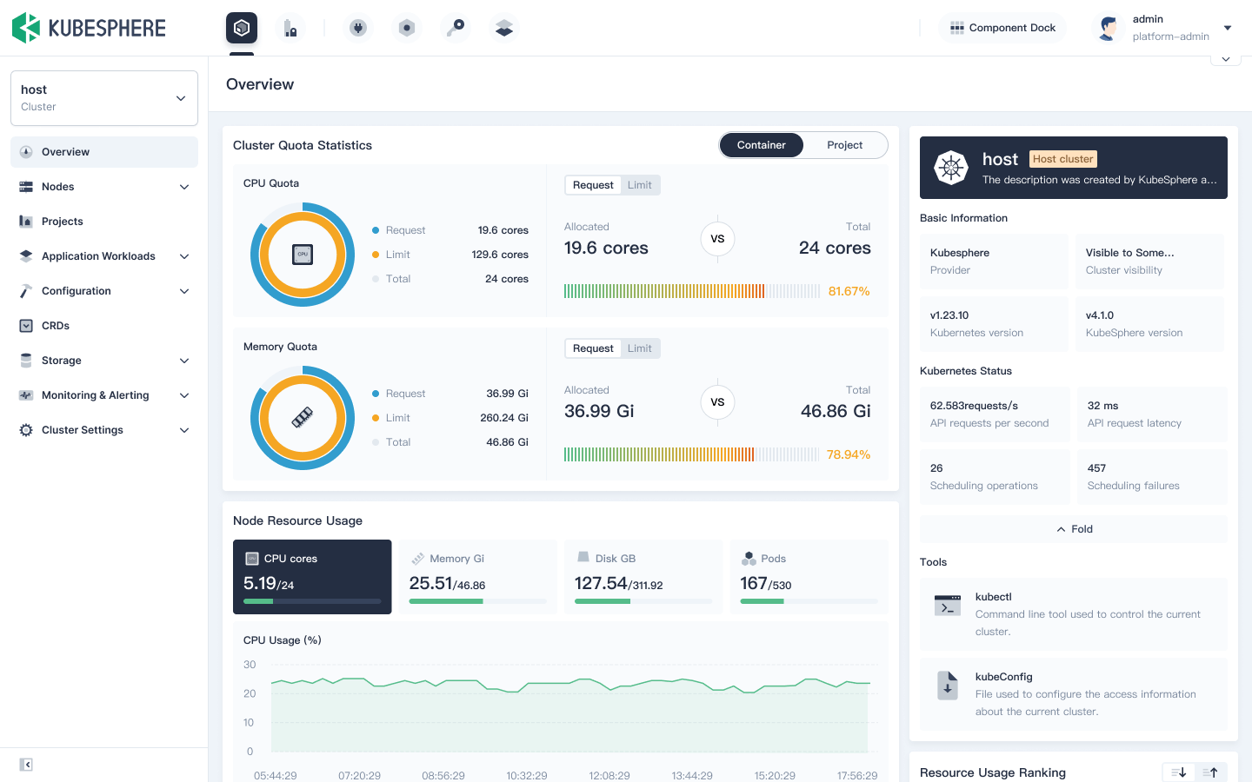Collapse the sidebar with the bottom-left icon
Screen dimensions: 1252x782
(26, 765)
